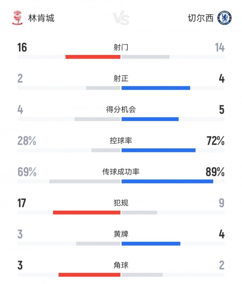The height and width of the screenshot is (284, 242).
Task: Click the blue 黄牌 yellow cards bar
Action: coord(151,244)
